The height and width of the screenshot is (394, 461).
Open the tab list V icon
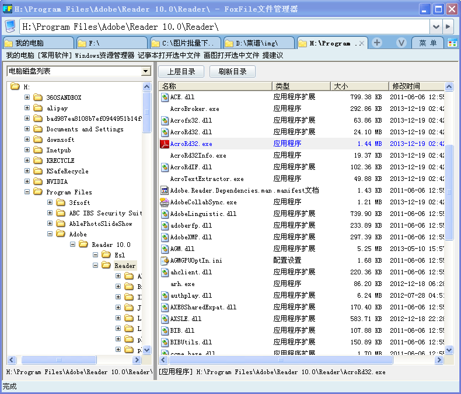(x=401, y=43)
